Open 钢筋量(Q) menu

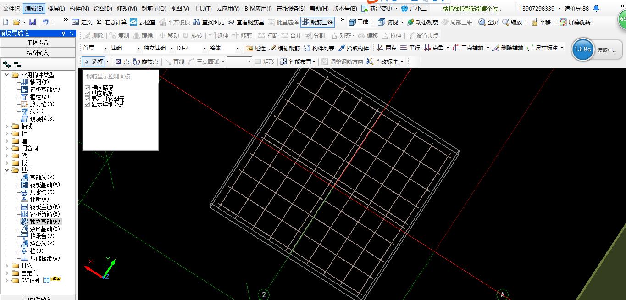(x=154, y=9)
